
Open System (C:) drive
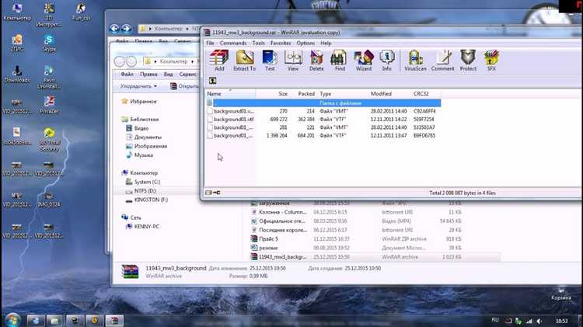147,182
